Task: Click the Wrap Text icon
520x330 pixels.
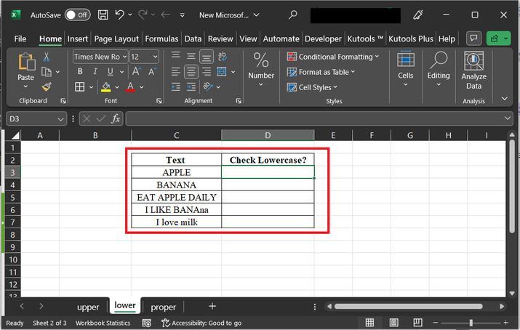Action: (222, 57)
